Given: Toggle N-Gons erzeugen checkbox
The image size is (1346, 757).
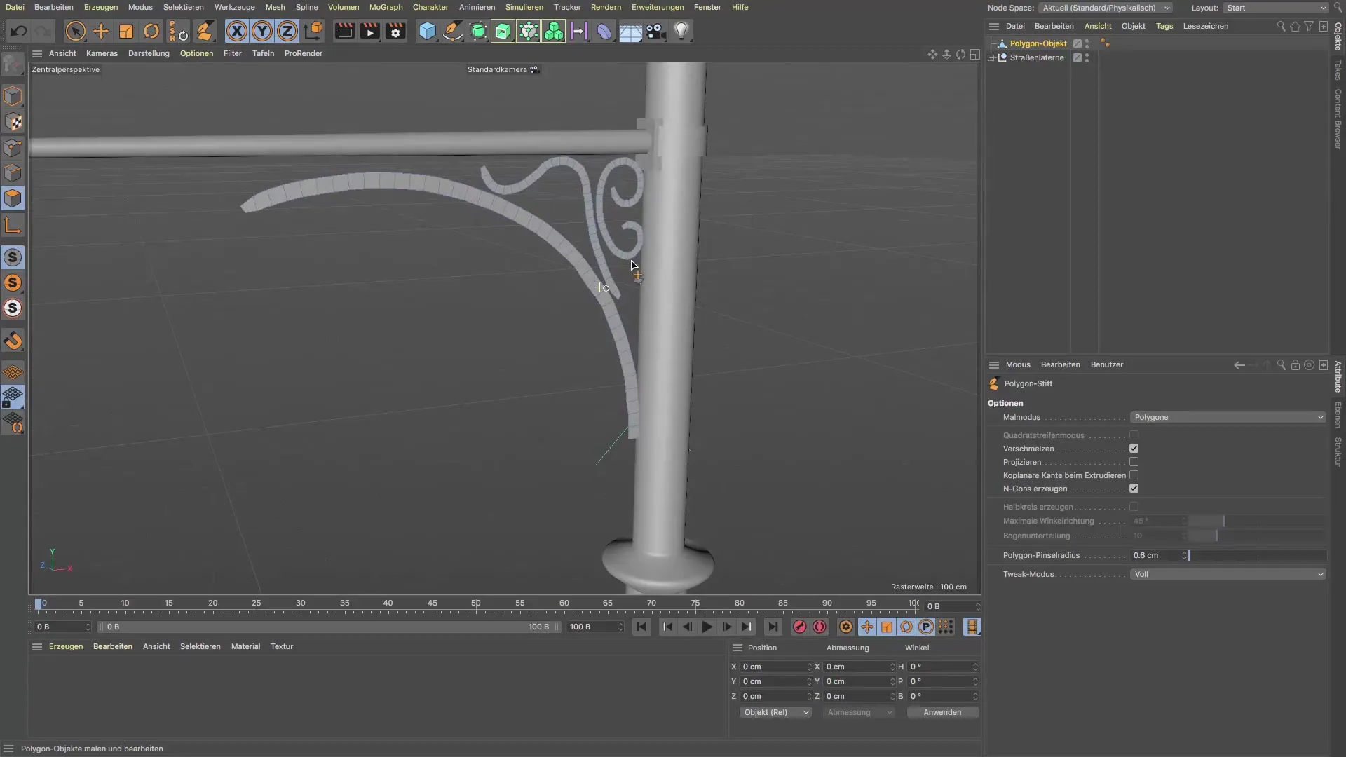Looking at the screenshot, I should pyautogui.click(x=1134, y=489).
